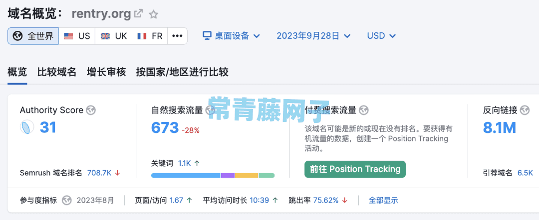Click the 全部显示 link

pos(383,200)
